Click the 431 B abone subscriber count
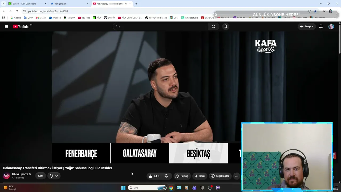Image resolution: width=341 pixels, height=192 pixels. tap(18, 178)
